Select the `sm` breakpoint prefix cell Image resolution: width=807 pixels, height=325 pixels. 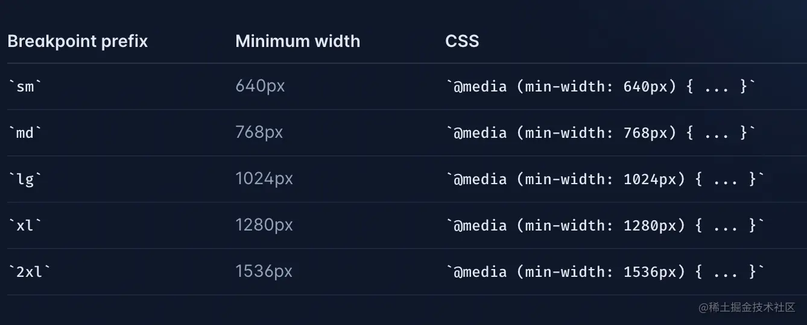coord(25,87)
